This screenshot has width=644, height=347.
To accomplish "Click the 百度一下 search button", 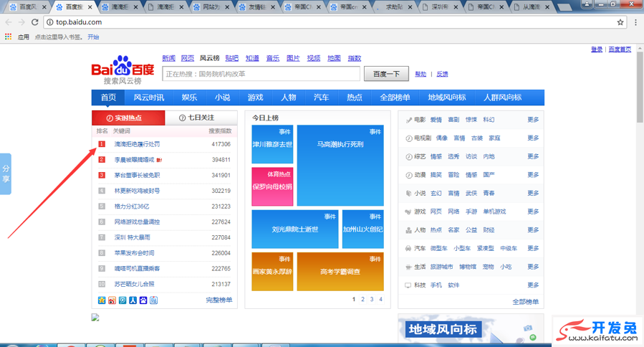I will click(387, 74).
